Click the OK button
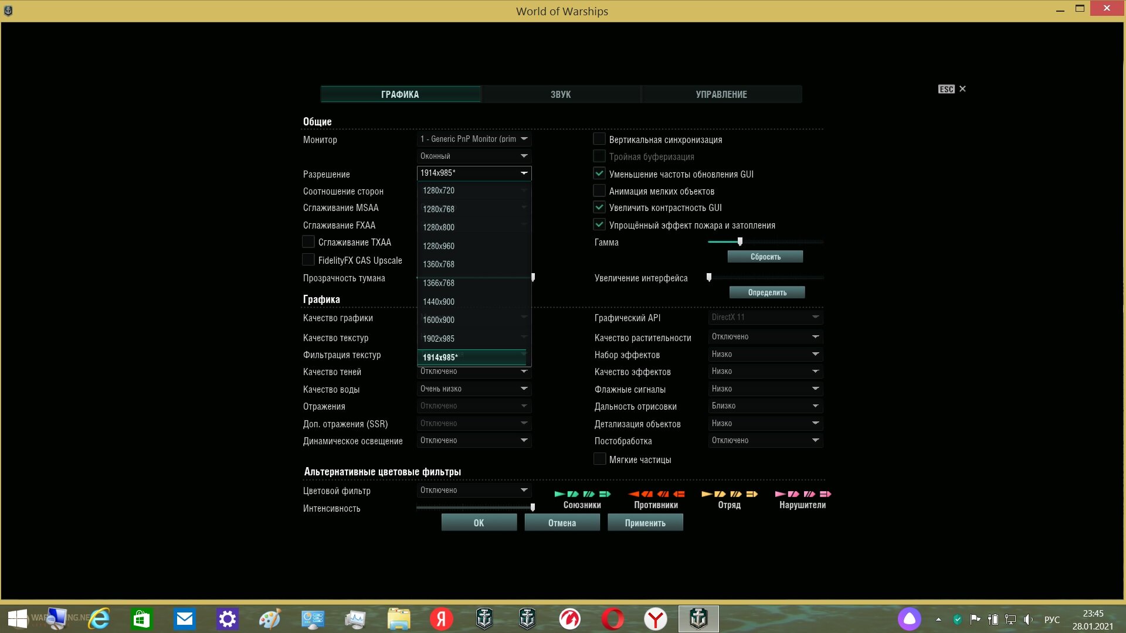 pos(479,523)
